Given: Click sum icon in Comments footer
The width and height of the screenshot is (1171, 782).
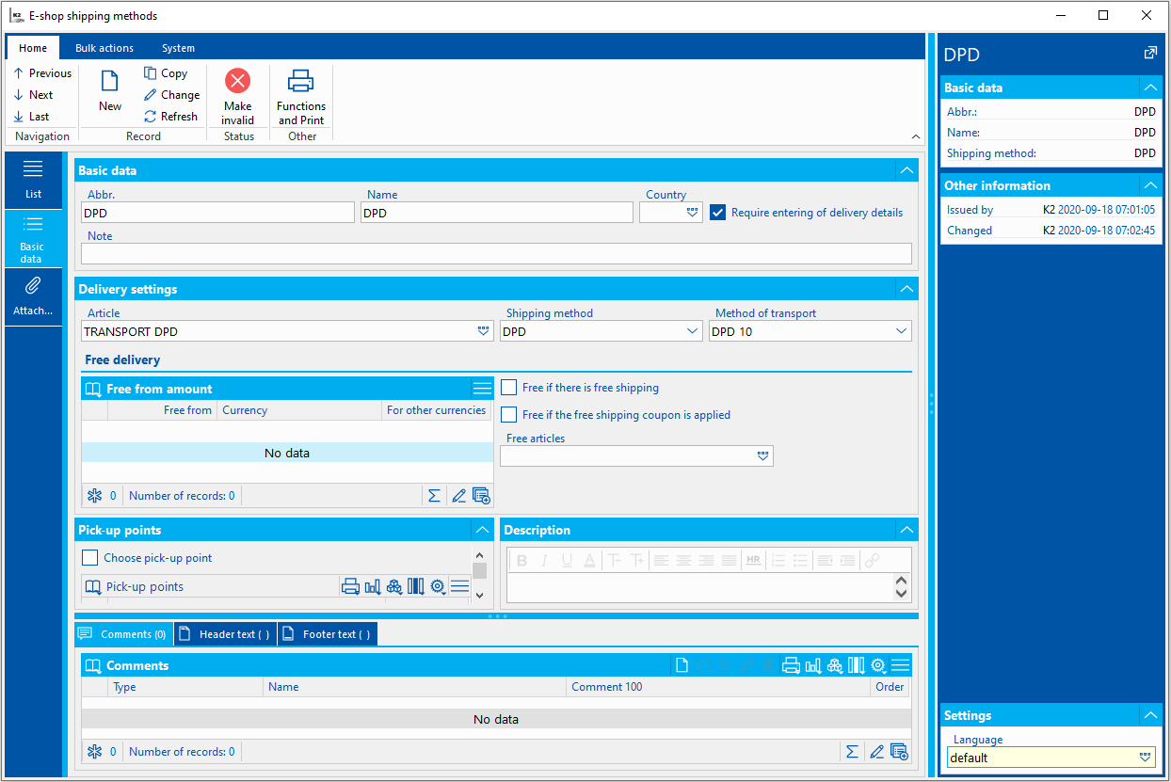Looking at the screenshot, I should [x=852, y=752].
